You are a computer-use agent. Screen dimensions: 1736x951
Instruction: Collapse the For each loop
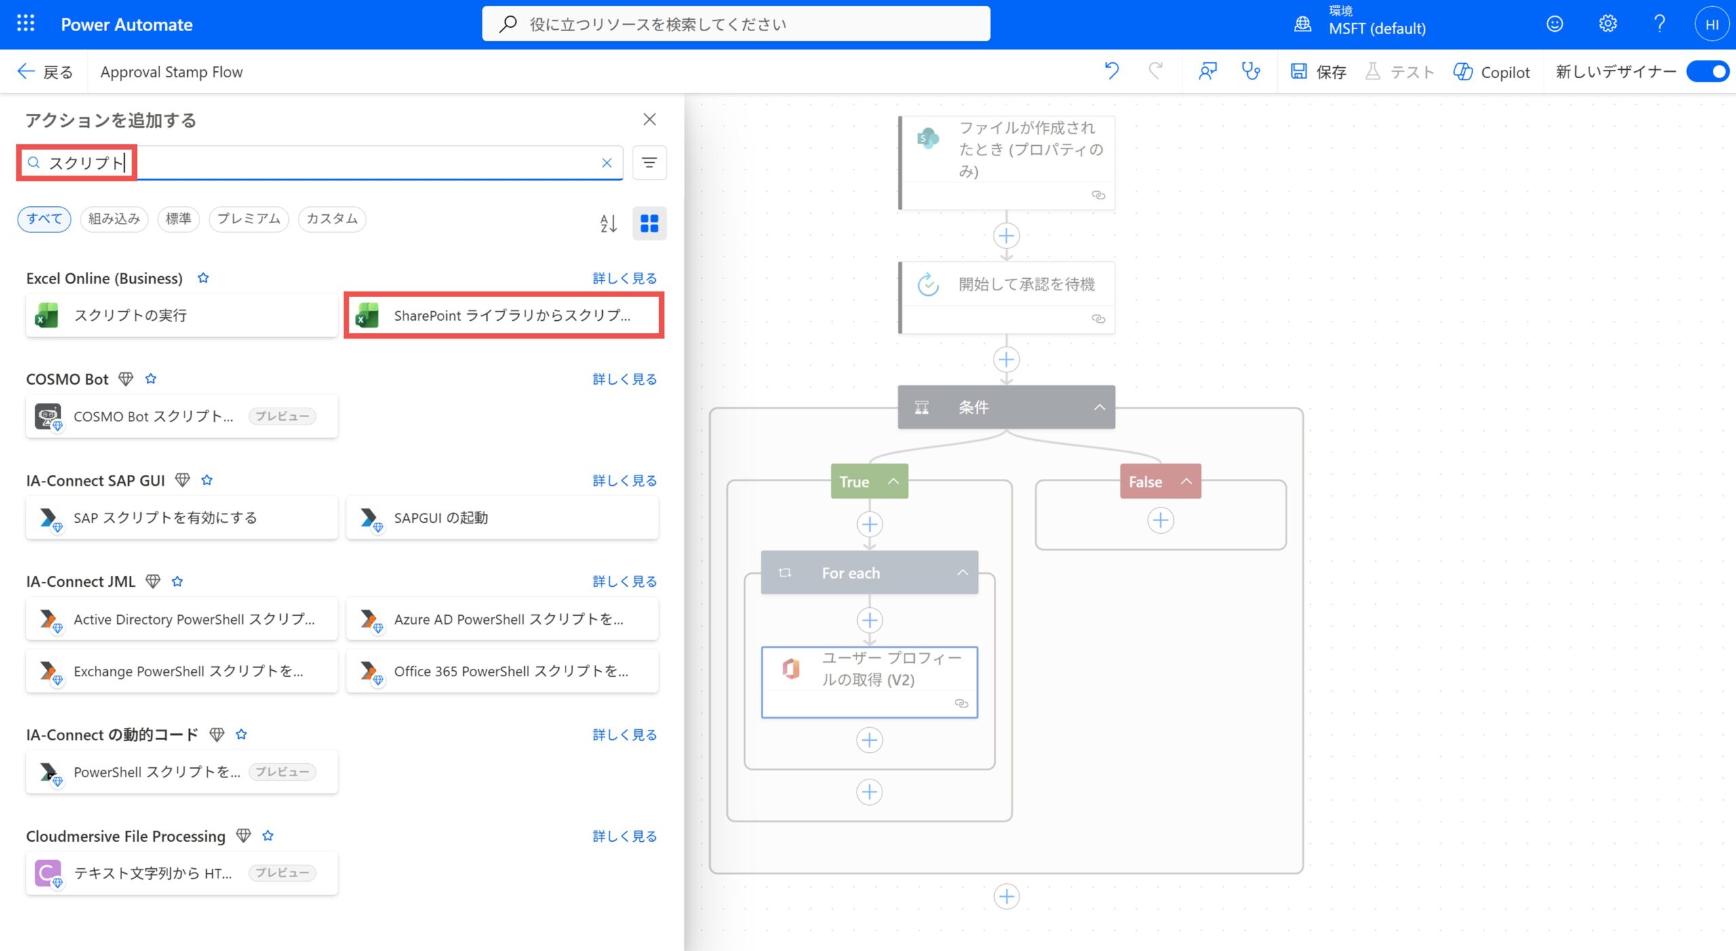tap(962, 573)
